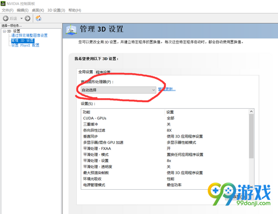Collapse the 3D 设置 tree node
The image size is (278, 214).
point(4,31)
